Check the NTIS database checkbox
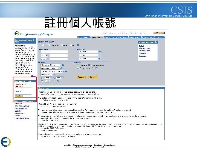 pyautogui.click(x=71, y=45)
